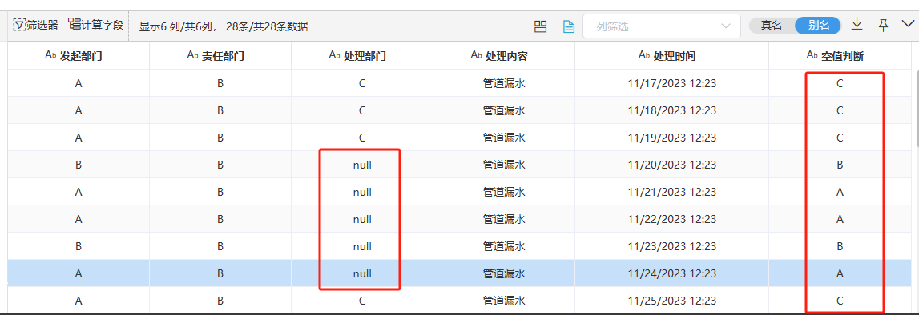919x315 pixels.
Task: Click the string type icon beside 处理部门
Action: pyautogui.click(x=335, y=55)
